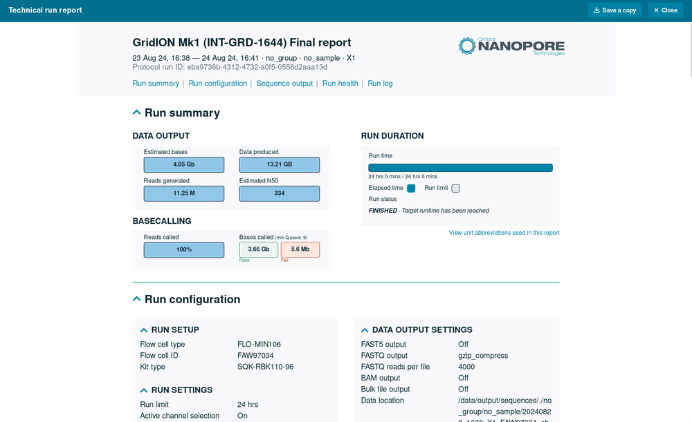Image resolution: width=692 pixels, height=422 pixels.
Task: Select the Reads called 100% box
Action: coord(184,250)
